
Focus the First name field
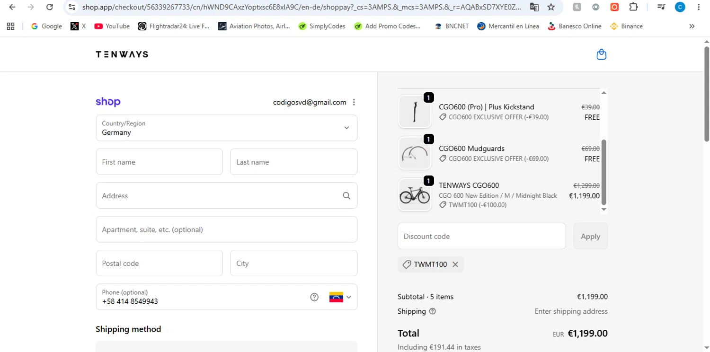(x=159, y=162)
